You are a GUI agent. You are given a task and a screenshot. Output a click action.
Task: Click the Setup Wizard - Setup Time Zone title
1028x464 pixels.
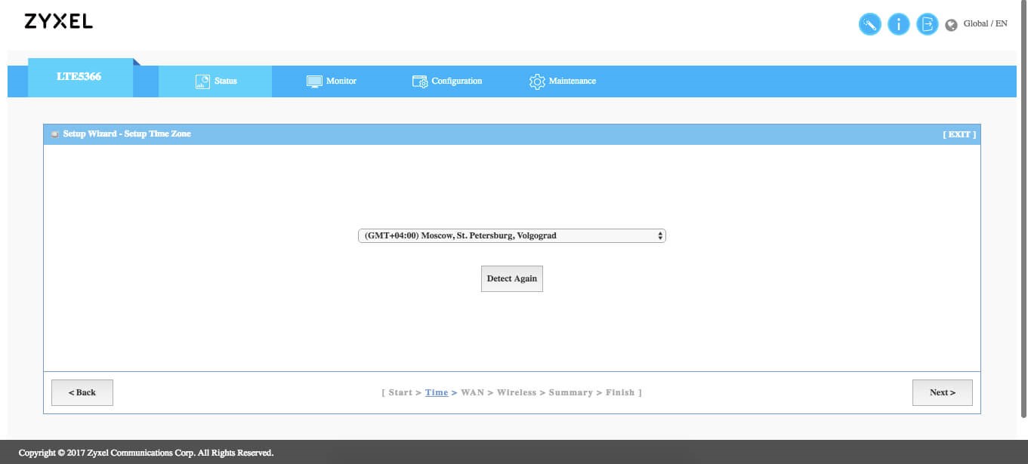(127, 134)
